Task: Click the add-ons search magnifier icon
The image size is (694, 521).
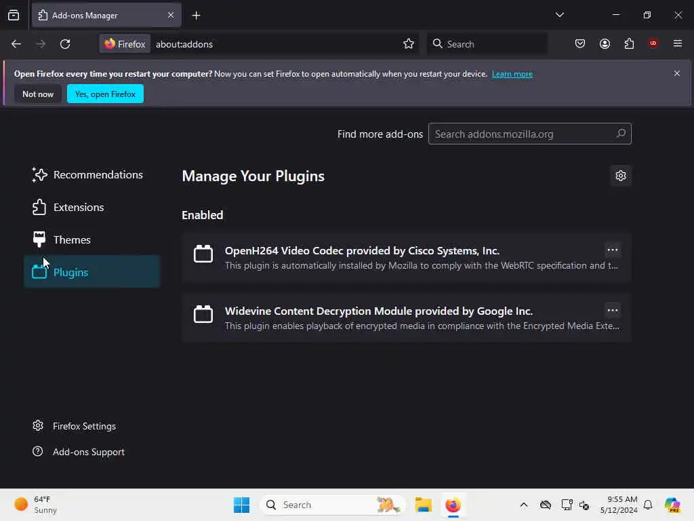Action: [621, 134]
